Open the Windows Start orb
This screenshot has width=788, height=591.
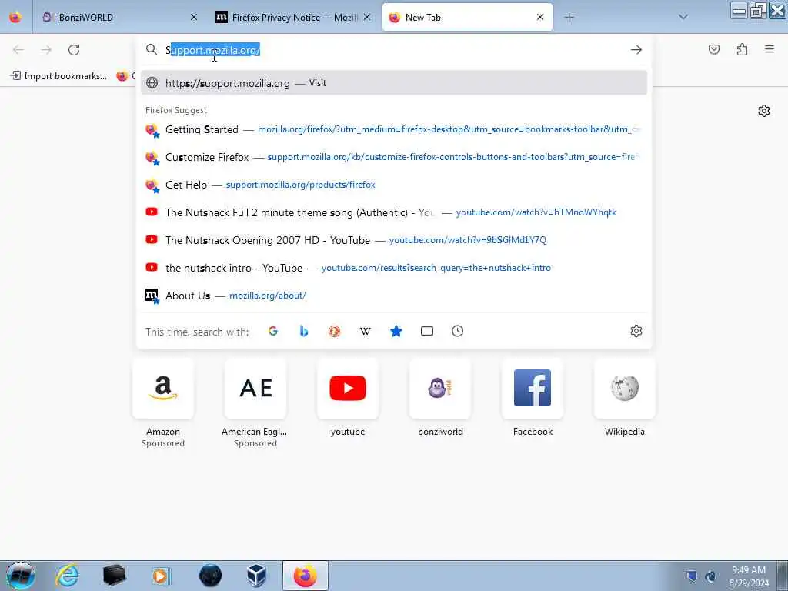click(x=21, y=576)
